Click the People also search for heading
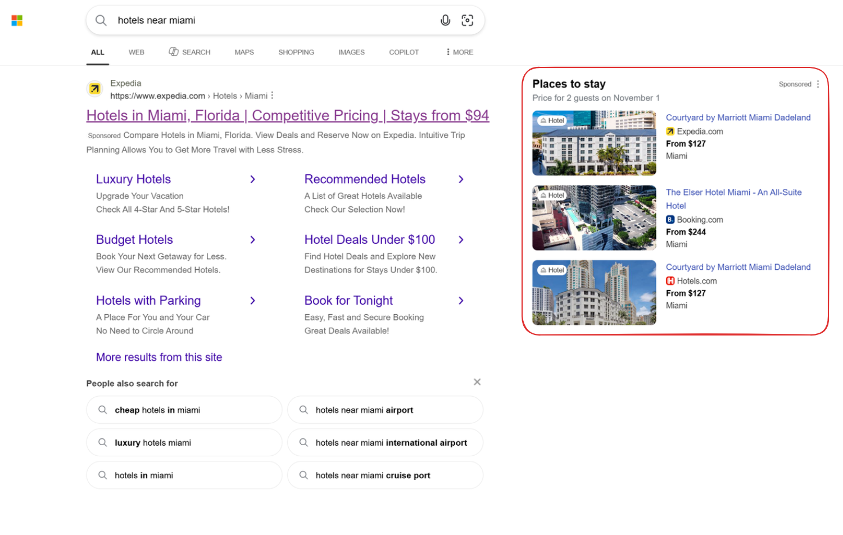Image resolution: width=843 pixels, height=535 pixels. click(x=132, y=383)
